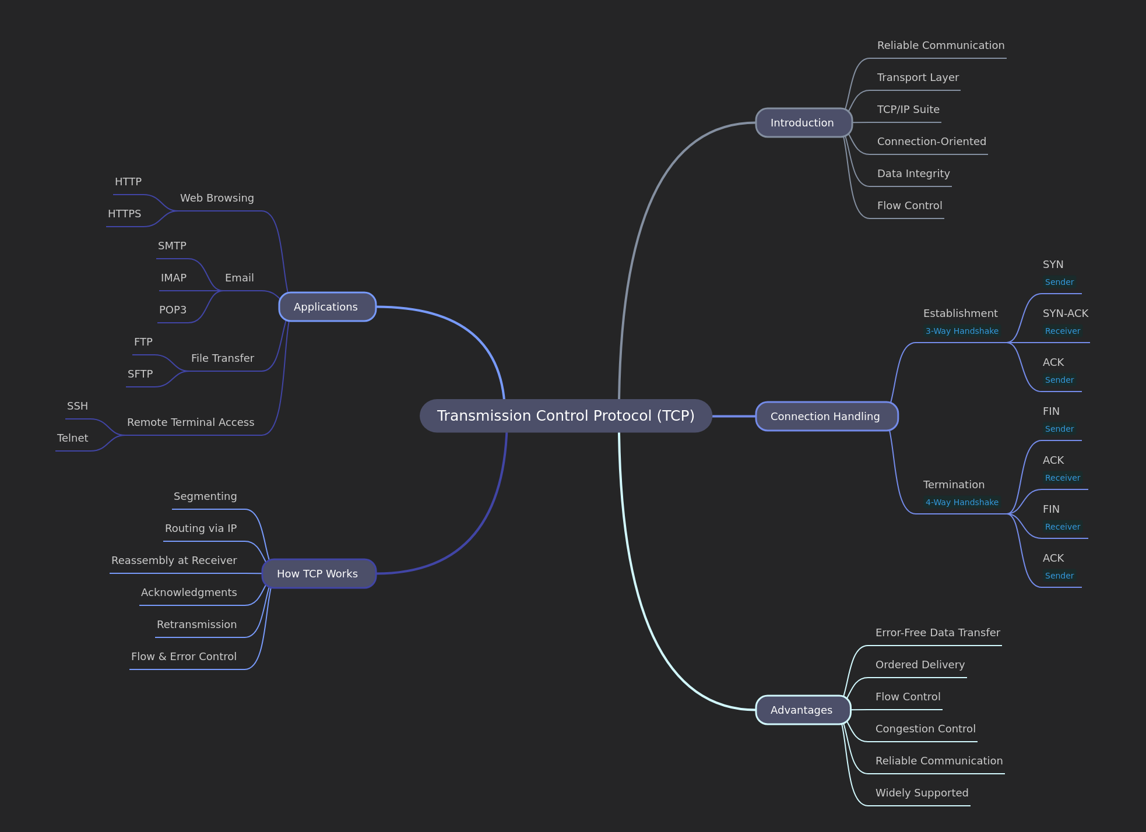The image size is (1146, 832).
Task: Click the Reassembly at Receiver leaf
Action: point(174,560)
